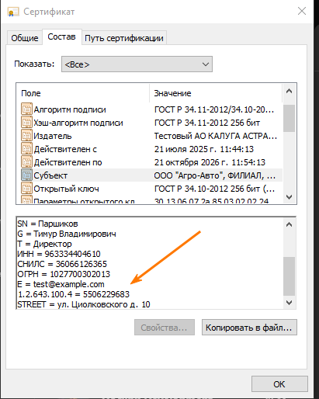Click the field list scrollbar thumb
Image resolution: width=319 pixels, height=399 pixels.
289,118
